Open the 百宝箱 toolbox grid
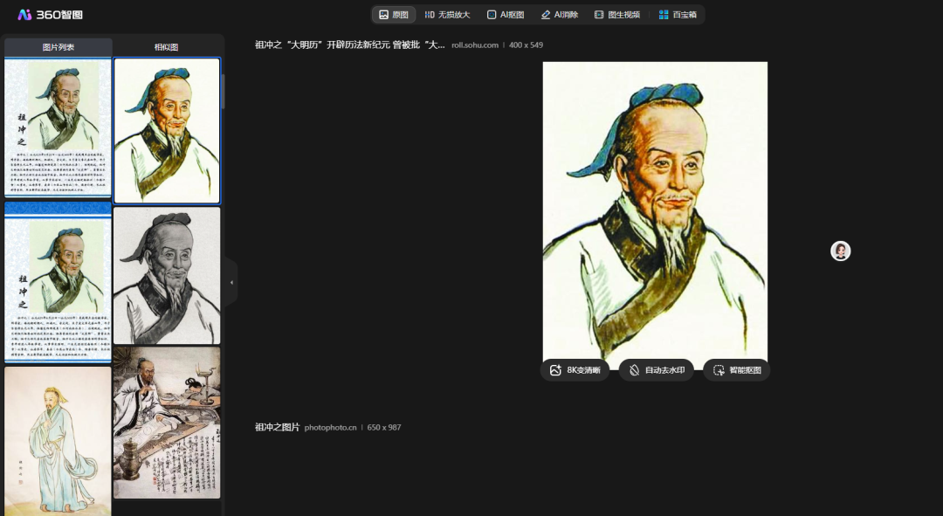The image size is (943, 516). 676,15
